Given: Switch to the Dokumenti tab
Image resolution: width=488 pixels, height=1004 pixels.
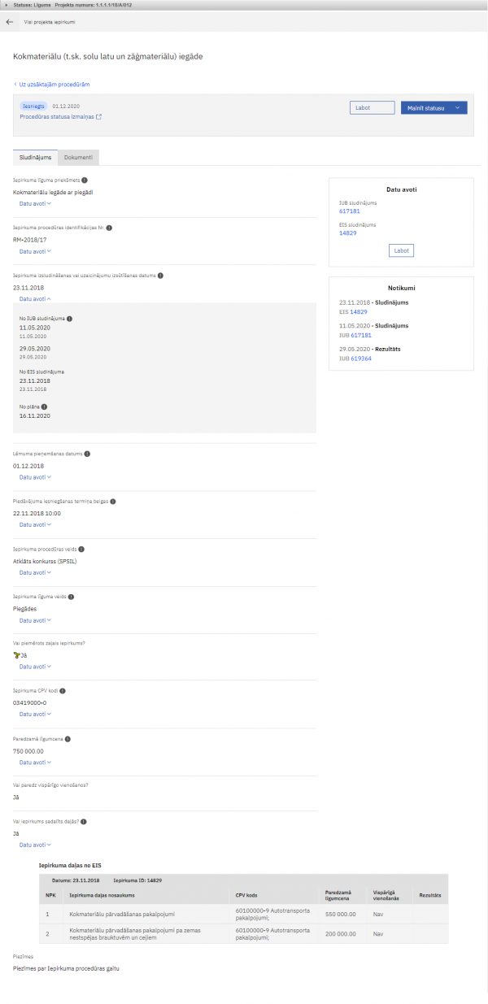Looking at the screenshot, I should click(x=78, y=158).
